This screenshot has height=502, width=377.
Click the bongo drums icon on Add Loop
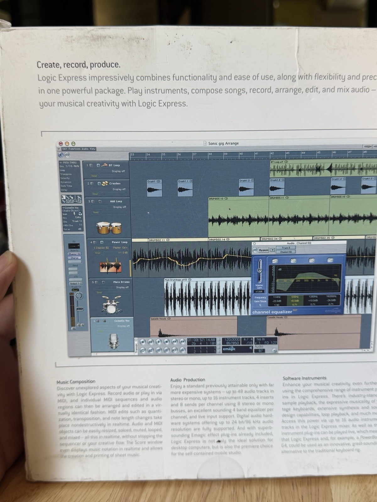[109, 228]
